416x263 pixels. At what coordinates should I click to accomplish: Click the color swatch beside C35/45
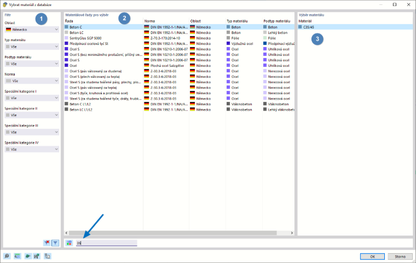pyautogui.click(x=300, y=27)
